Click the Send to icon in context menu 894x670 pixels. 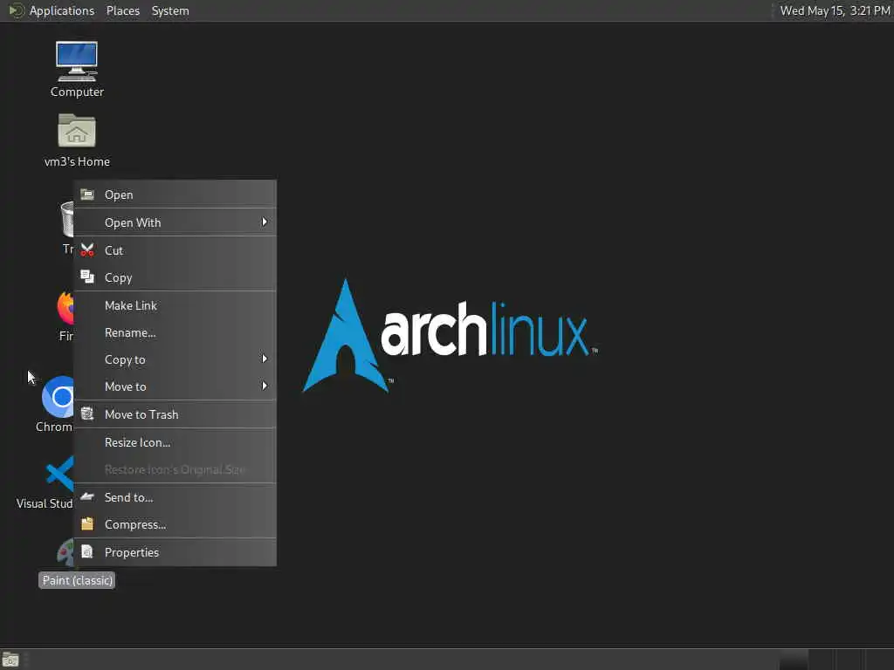coord(87,496)
